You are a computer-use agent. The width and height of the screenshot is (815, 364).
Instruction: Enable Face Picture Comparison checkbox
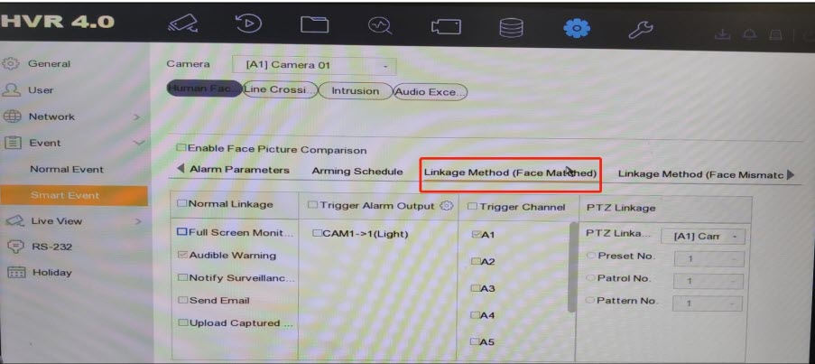coord(181,149)
